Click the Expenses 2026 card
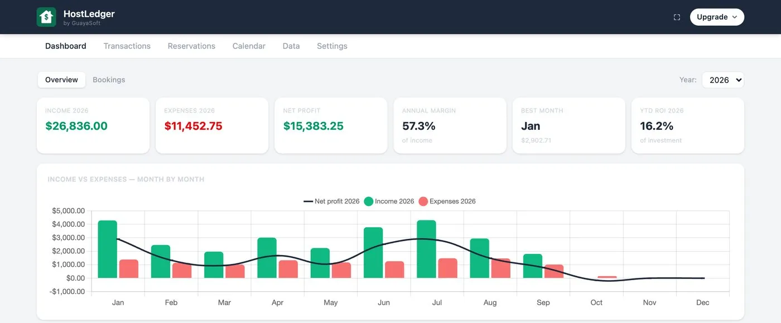 click(x=212, y=125)
